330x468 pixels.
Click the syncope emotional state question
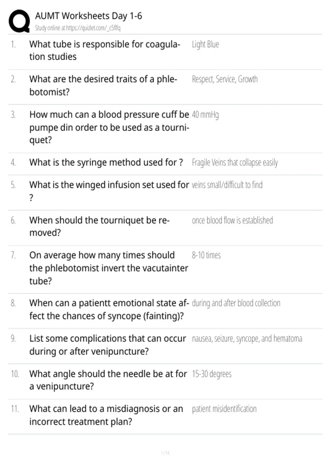109,309
